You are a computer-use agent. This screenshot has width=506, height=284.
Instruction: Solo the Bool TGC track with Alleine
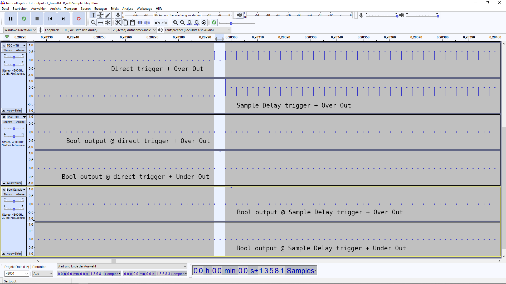point(20,122)
